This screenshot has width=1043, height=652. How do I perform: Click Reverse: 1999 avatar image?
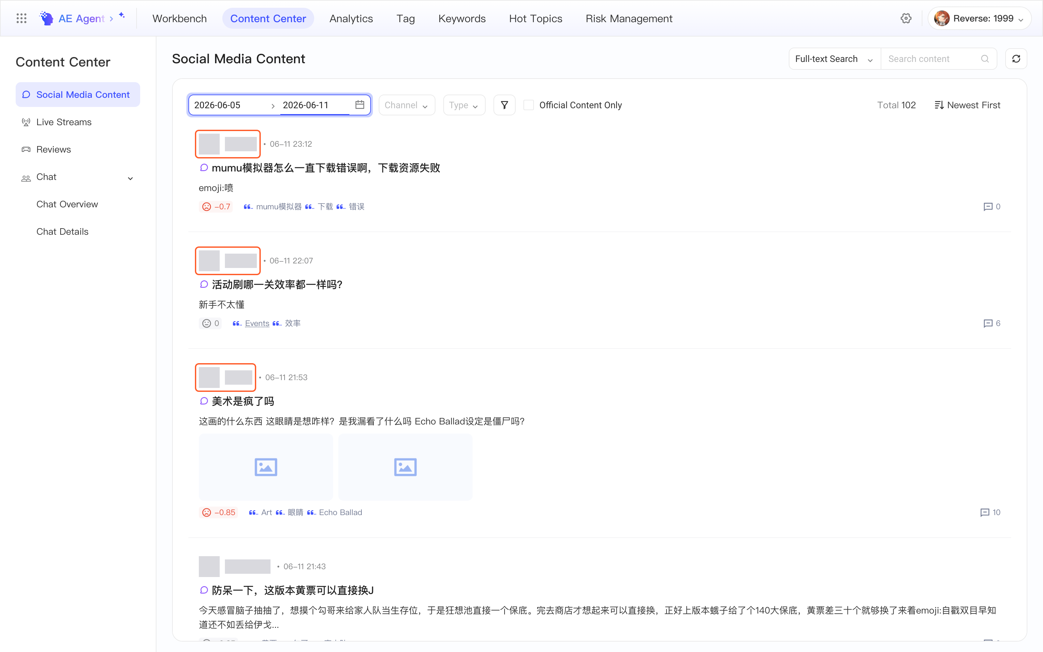point(941,19)
